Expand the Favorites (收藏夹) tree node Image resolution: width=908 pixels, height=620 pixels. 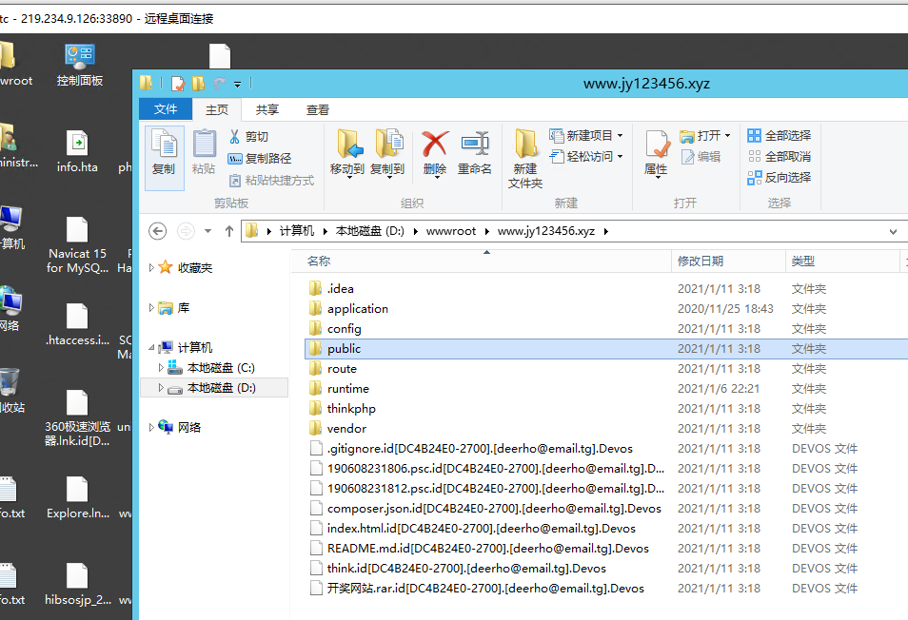pyautogui.click(x=151, y=268)
